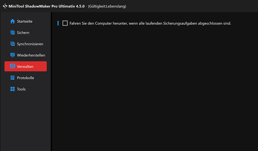Click the Wiederherstellen restore icon

(12, 55)
